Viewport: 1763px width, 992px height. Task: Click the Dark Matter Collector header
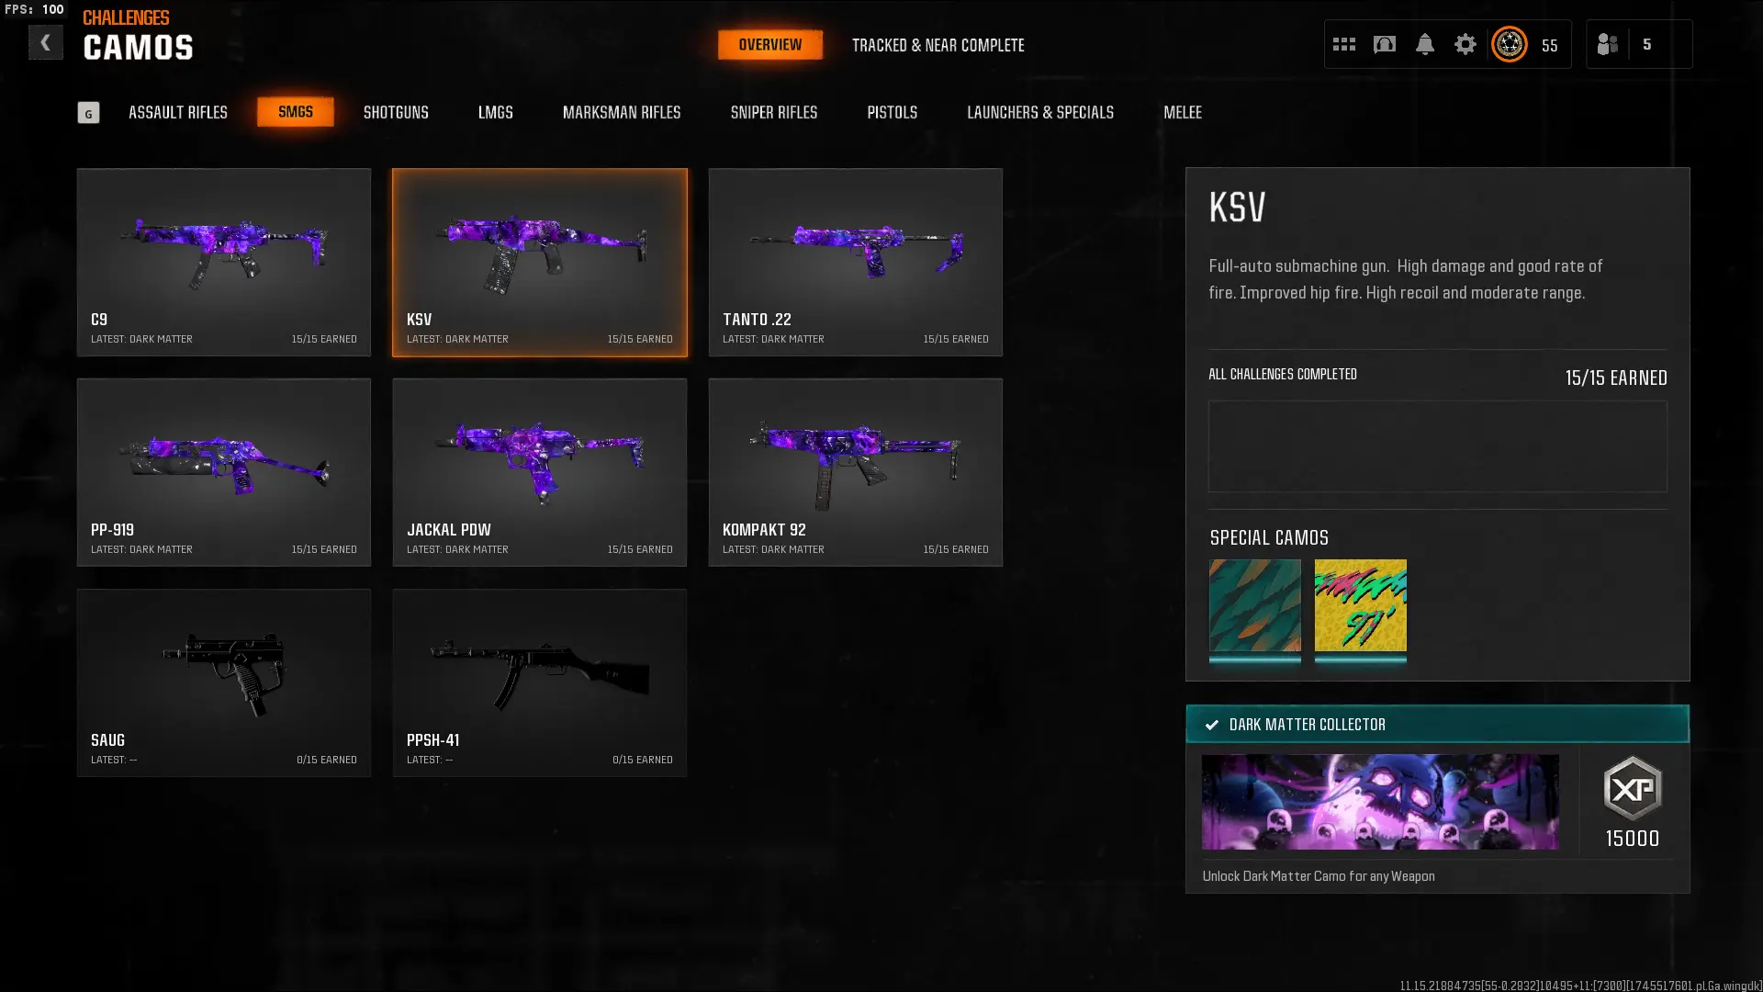pos(1437,724)
